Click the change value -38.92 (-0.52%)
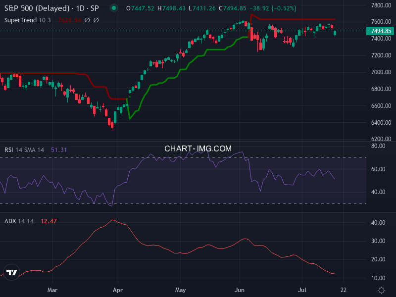 (x=273, y=8)
